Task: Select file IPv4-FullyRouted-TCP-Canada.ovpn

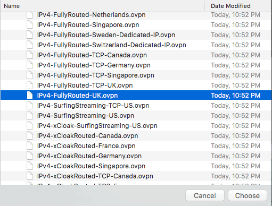Action: click(136, 55)
